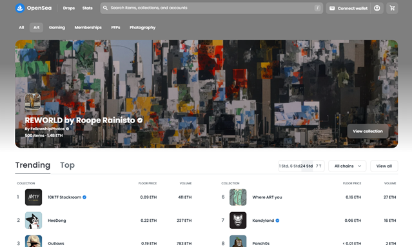Click the Connect wallet button
The image size is (412, 247).
[x=348, y=8]
